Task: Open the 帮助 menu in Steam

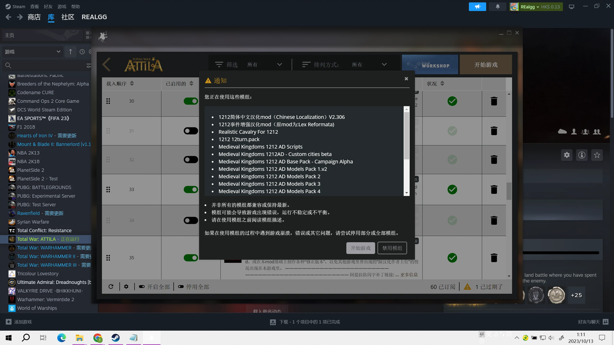Action: tap(76, 7)
